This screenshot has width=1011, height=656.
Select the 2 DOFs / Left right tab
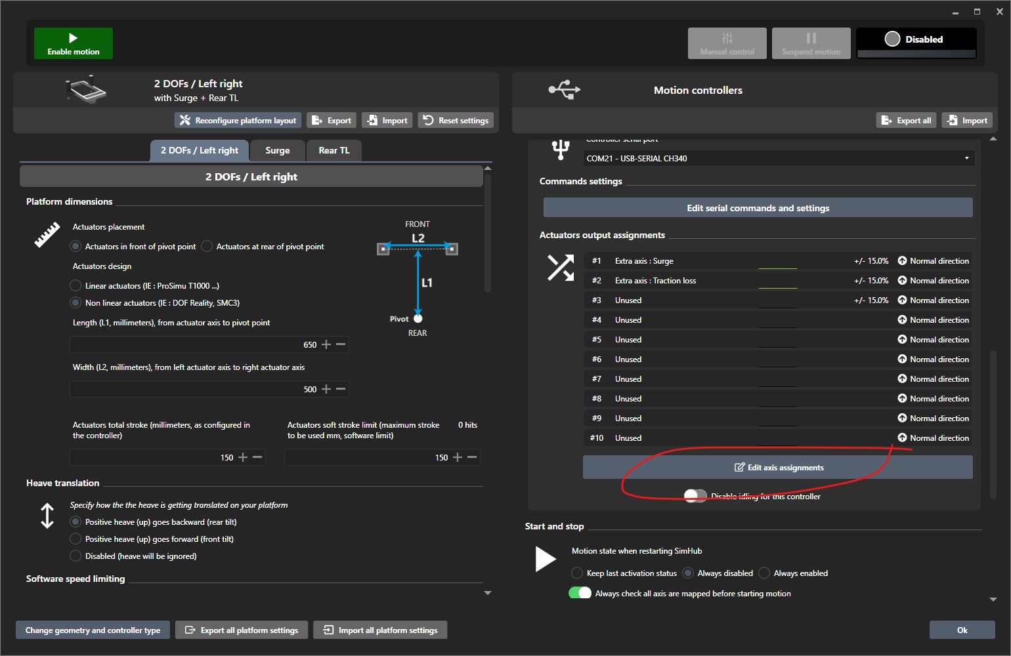pyautogui.click(x=200, y=150)
